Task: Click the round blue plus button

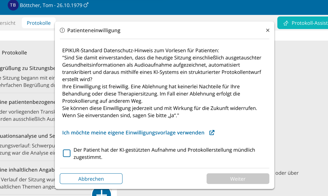Action: pos(101,192)
